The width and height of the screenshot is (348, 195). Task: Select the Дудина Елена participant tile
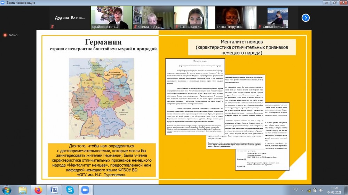tap(69, 18)
